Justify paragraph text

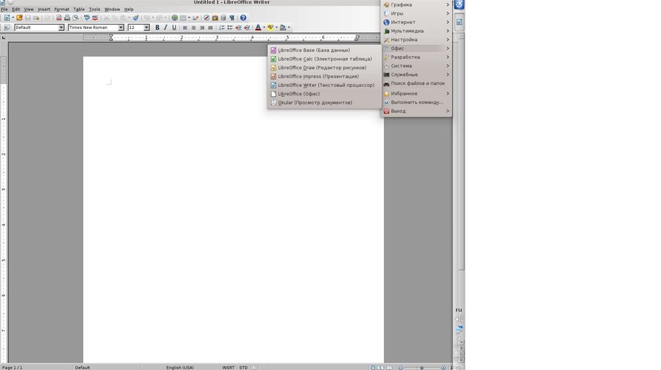click(x=210, y=27)
